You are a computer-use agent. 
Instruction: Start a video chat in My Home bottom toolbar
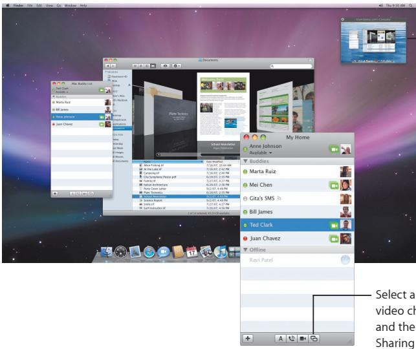tap(303, 339)
